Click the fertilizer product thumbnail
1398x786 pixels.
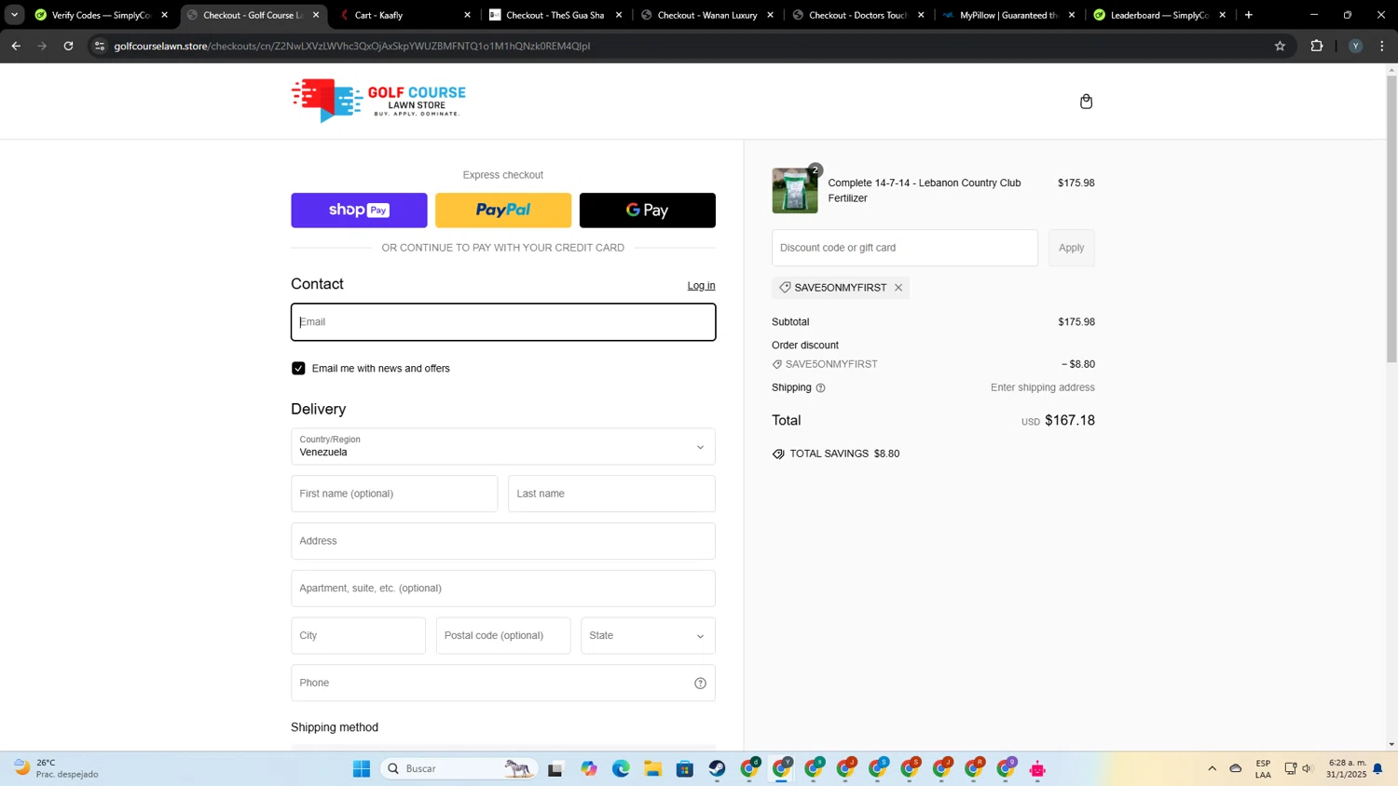(x=795, y=191)
